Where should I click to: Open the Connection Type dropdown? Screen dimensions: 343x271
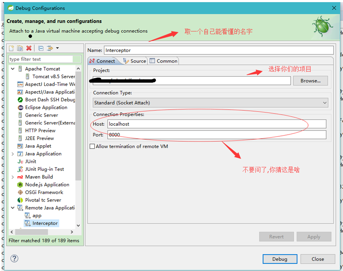[x=210, y=103]
